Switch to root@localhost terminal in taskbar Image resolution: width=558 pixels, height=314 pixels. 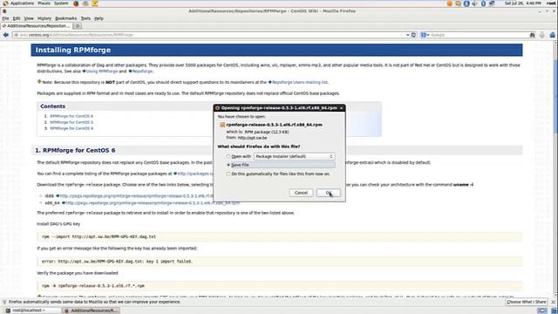pyautogui.click(x=32, y=311)
